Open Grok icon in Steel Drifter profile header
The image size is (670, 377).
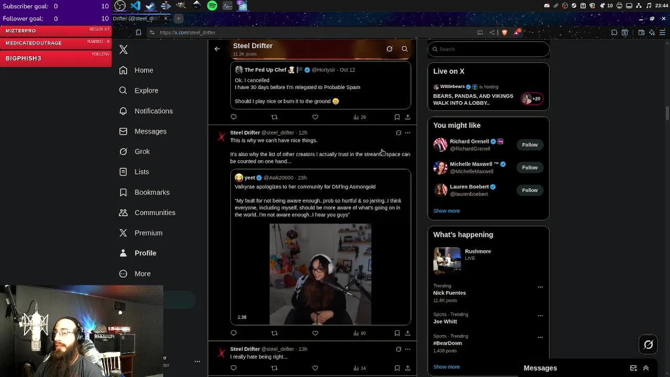pyautogui.click(x=389, y=49)
